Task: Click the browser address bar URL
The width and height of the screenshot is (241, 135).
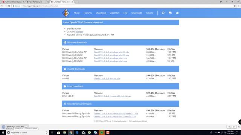Action: pyautogui.click(x=40, y=6)
